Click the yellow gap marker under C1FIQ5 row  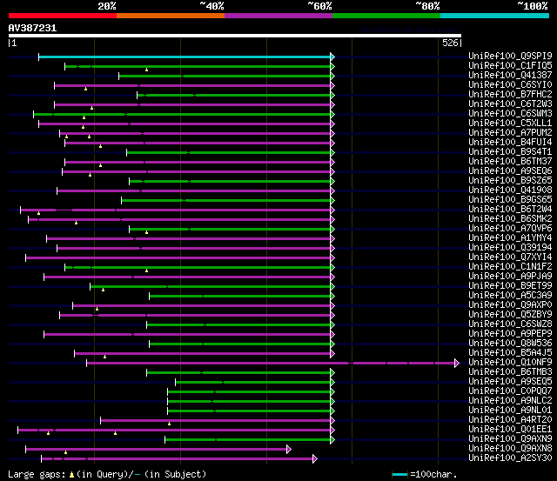click(x=146, y=70)
